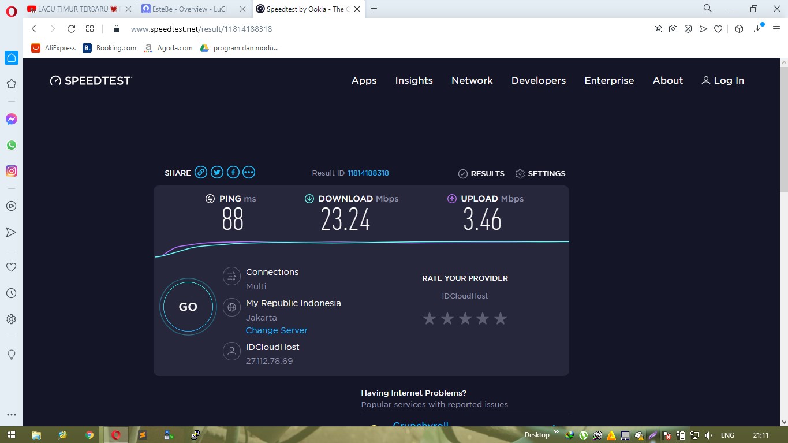The height and width of the screenshot is (443, 788).
Task: Open the Opera tab search magnifier
Action: click(708, 8)
